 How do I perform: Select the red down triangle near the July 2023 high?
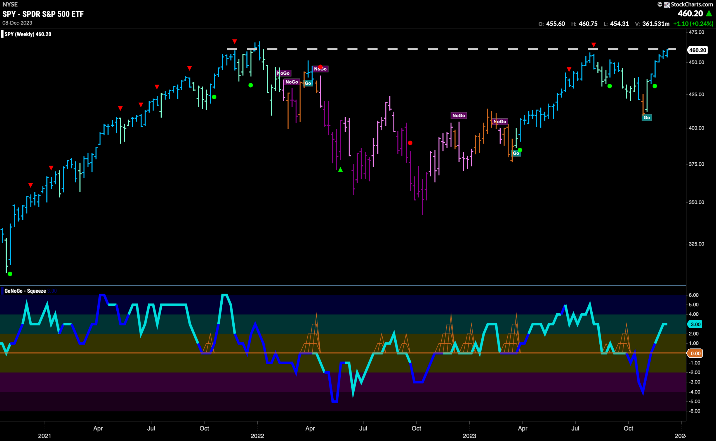click(x=593, y=44)
